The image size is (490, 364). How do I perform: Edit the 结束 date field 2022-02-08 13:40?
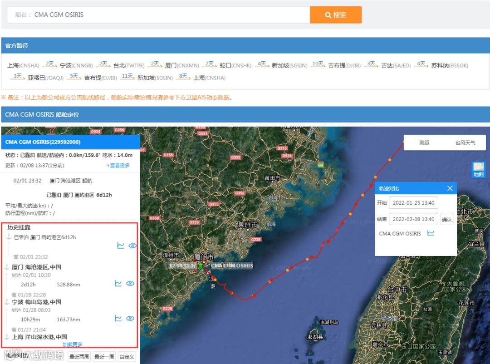pyautogui.click(x=413, y=219)
